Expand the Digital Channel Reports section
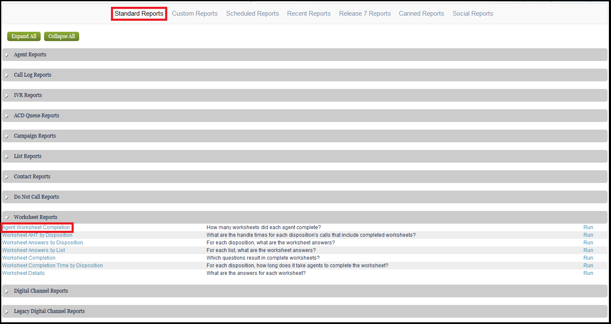611x324 pixels. point(305,291)
